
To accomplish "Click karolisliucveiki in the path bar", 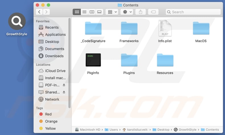I will 135,130.
